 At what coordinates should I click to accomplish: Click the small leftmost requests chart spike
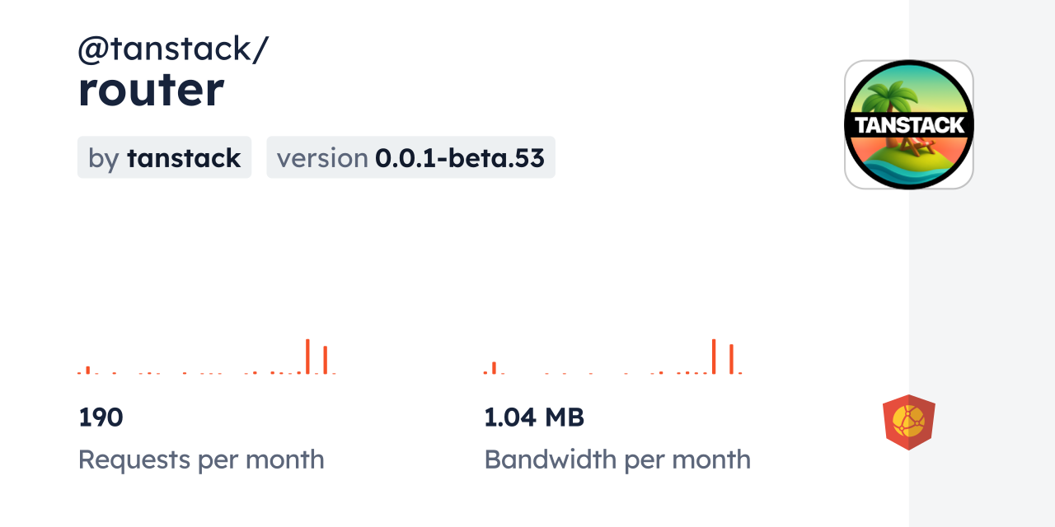point(88,371)
